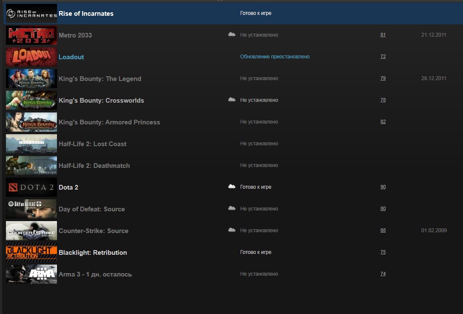The width and height of the screenshot is (463, 314).
Task: Open score 80 link for Day of Defeat: Source
Action: tap(383, 209)
